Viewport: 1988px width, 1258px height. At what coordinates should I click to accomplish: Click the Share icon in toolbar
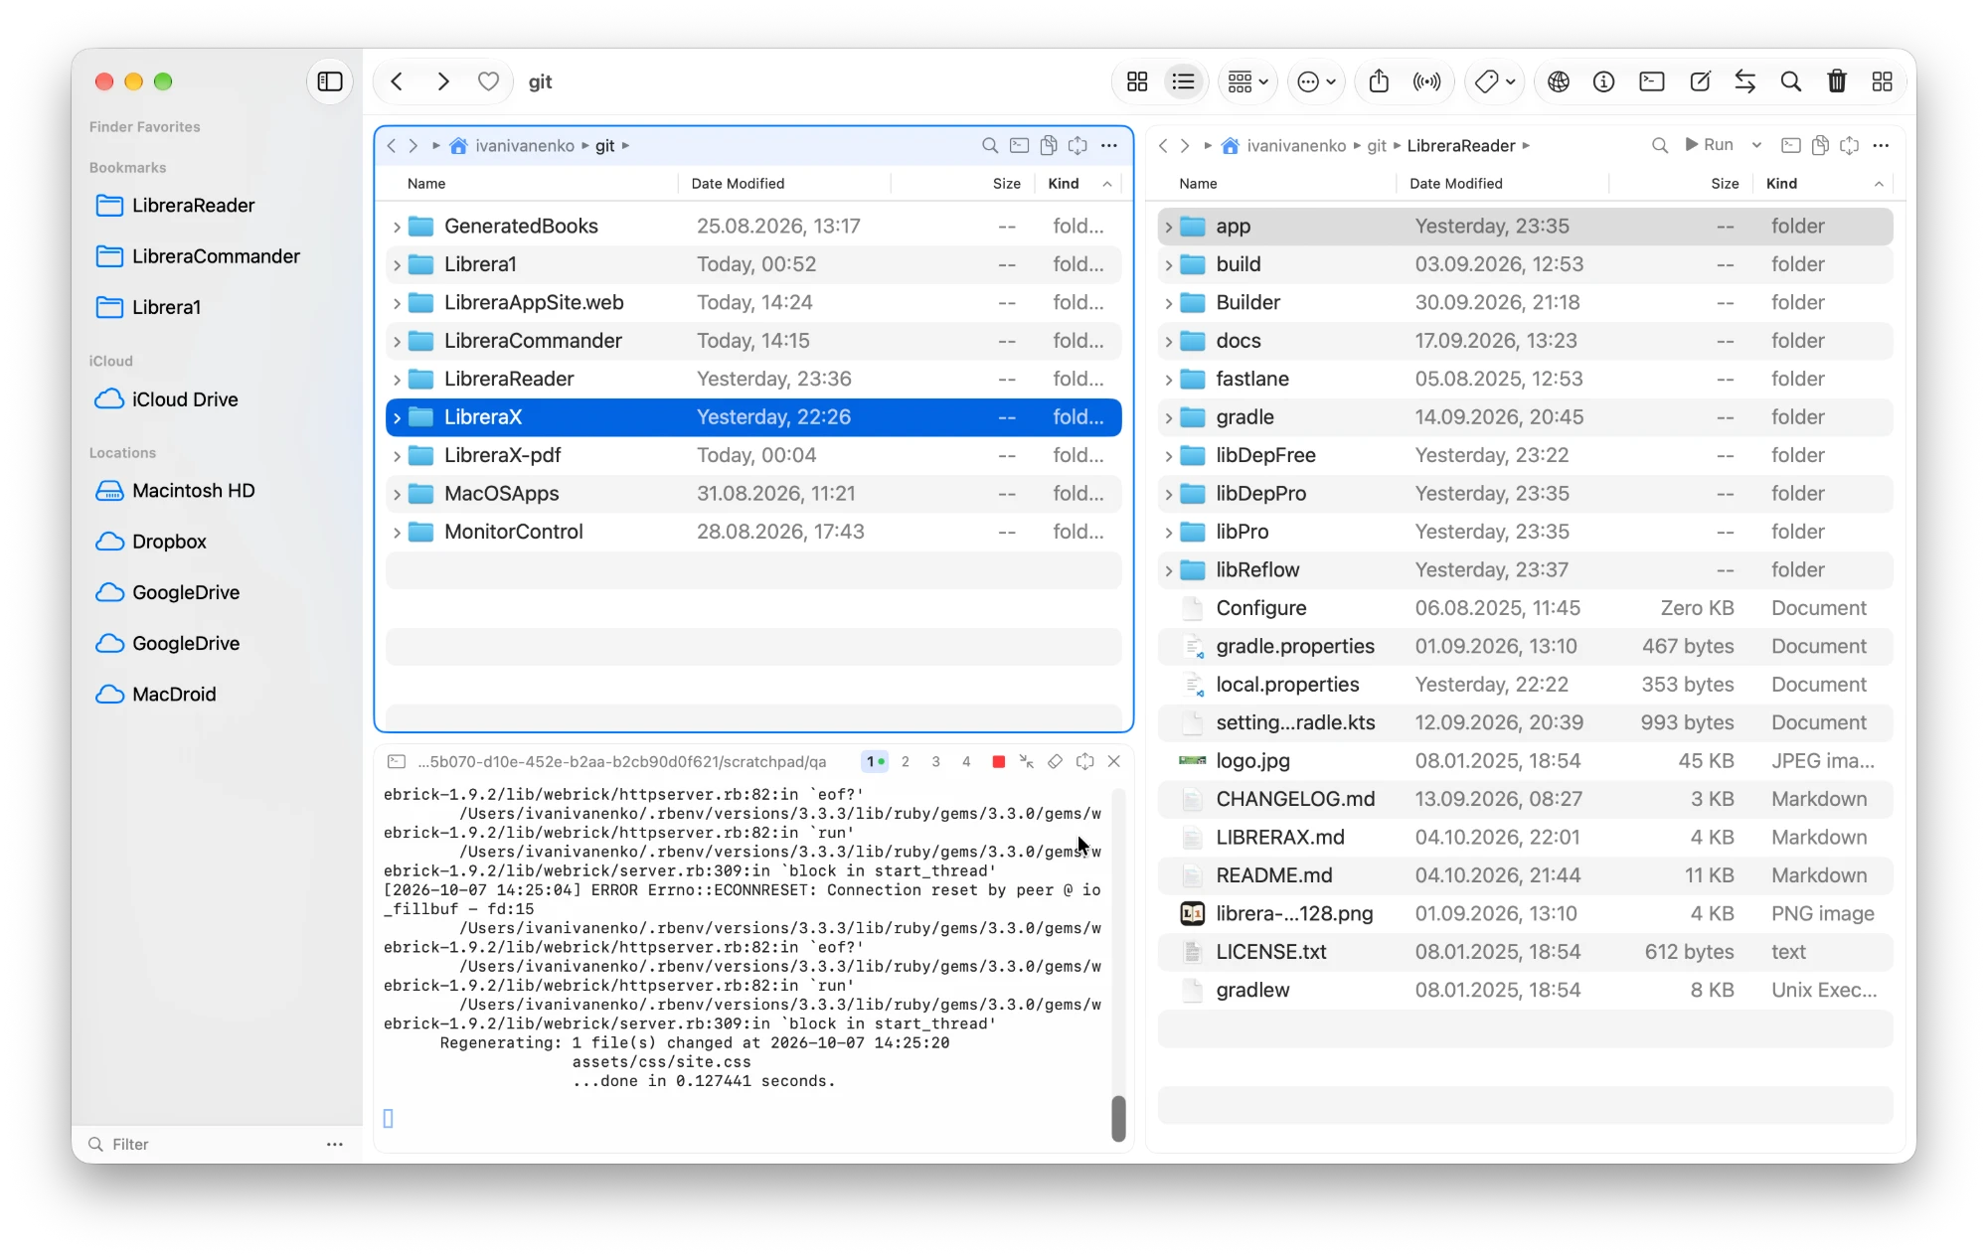tap(1379, 81)
